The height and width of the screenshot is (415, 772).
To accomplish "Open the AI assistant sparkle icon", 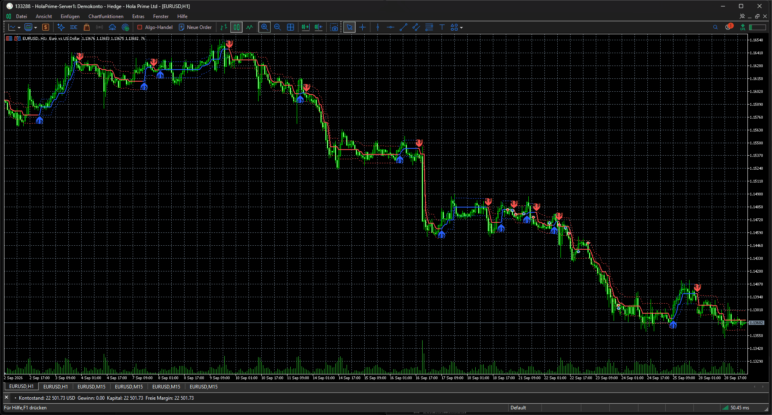I will [x=61, y=27].
